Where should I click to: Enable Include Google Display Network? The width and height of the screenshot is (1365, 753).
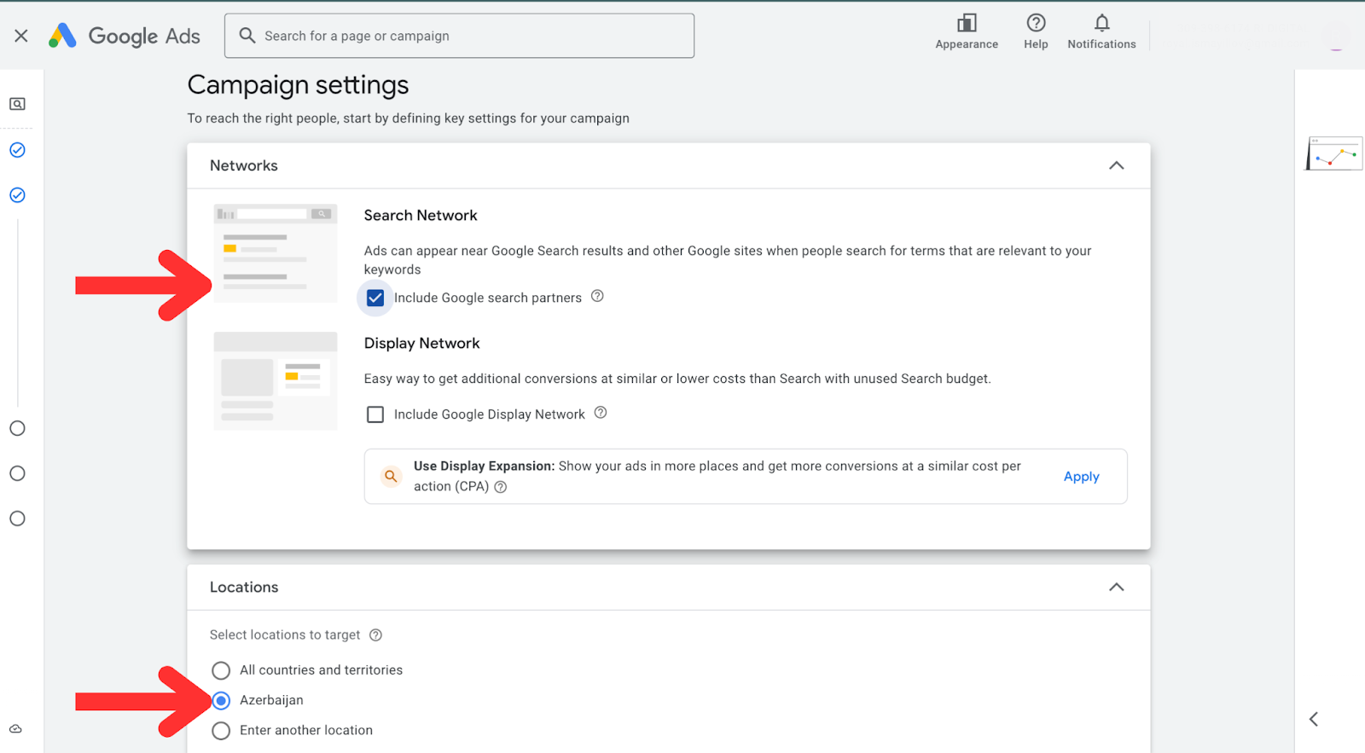[375, 414]
